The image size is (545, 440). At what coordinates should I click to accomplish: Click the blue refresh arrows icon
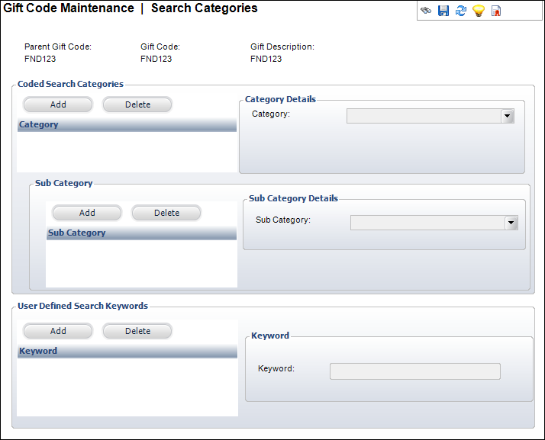tap(461, 11)
